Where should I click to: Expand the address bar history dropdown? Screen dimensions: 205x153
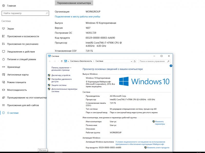[x=131, y=61]
